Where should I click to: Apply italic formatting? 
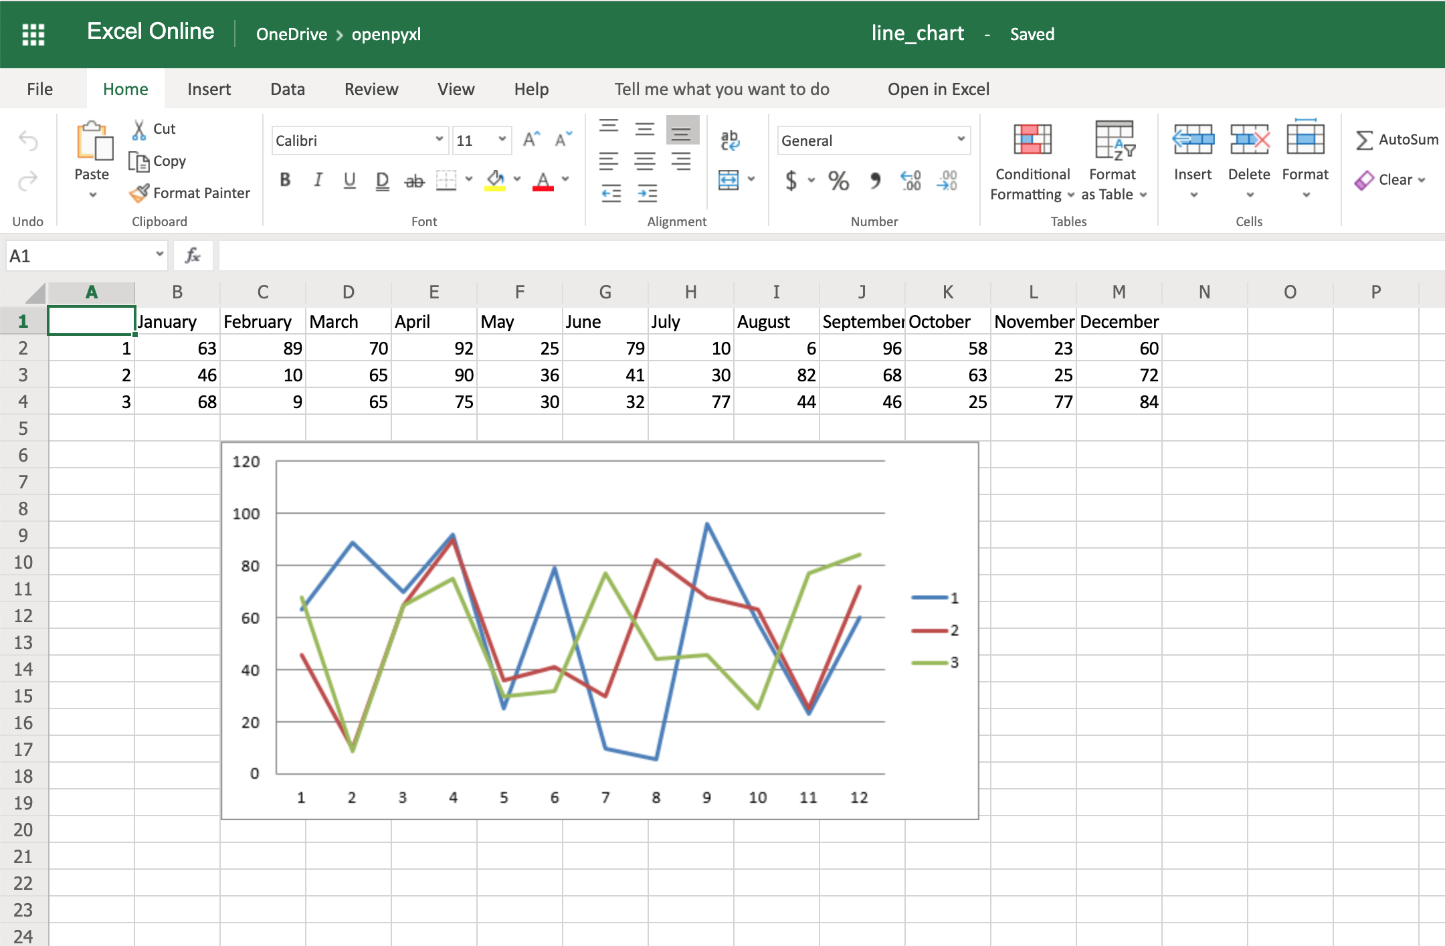point(318,179)
